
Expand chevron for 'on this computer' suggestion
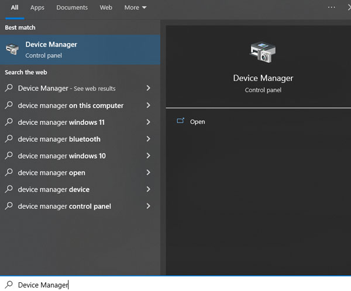pos(148,105)
